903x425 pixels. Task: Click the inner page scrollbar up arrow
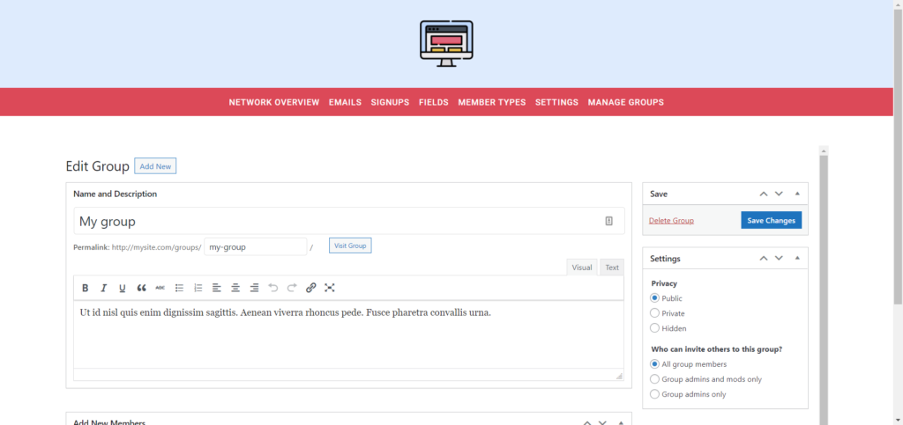(x=824, y=150)
